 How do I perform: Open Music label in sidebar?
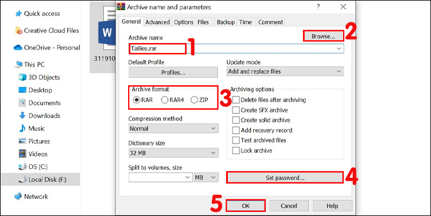point(37,128)
